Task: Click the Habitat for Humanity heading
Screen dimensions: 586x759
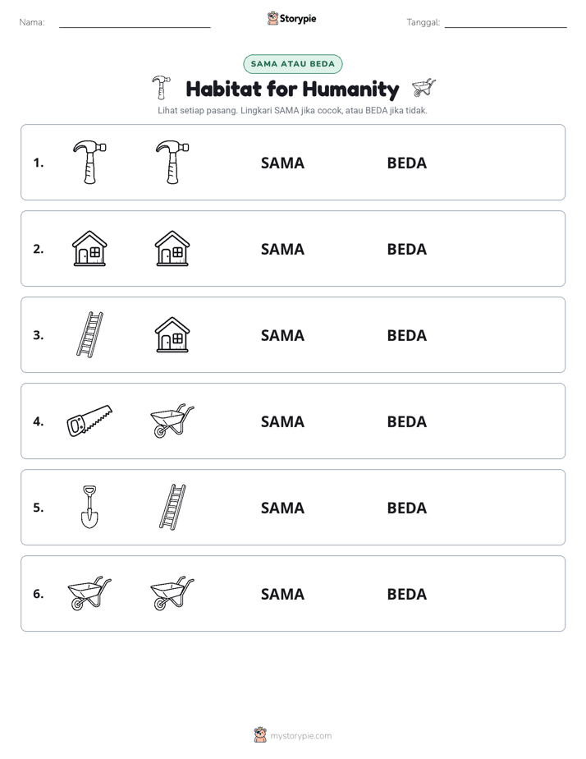Action: (292, 89)
